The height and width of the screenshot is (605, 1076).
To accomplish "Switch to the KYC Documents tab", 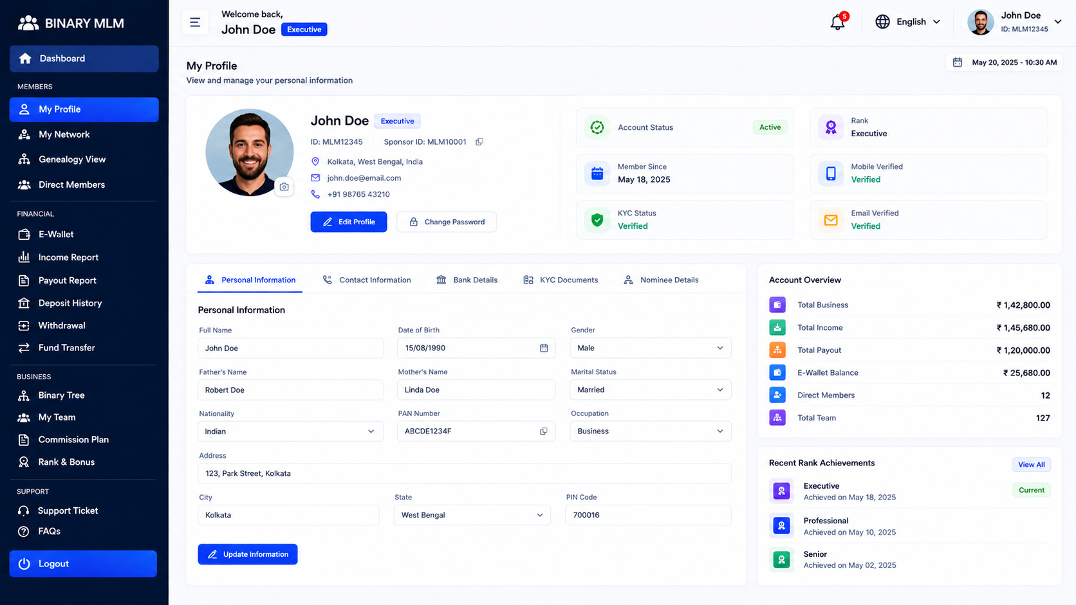I will pos(561,280).
